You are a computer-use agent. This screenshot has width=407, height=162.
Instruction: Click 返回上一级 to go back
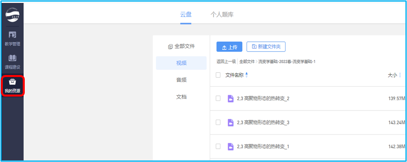226,61
